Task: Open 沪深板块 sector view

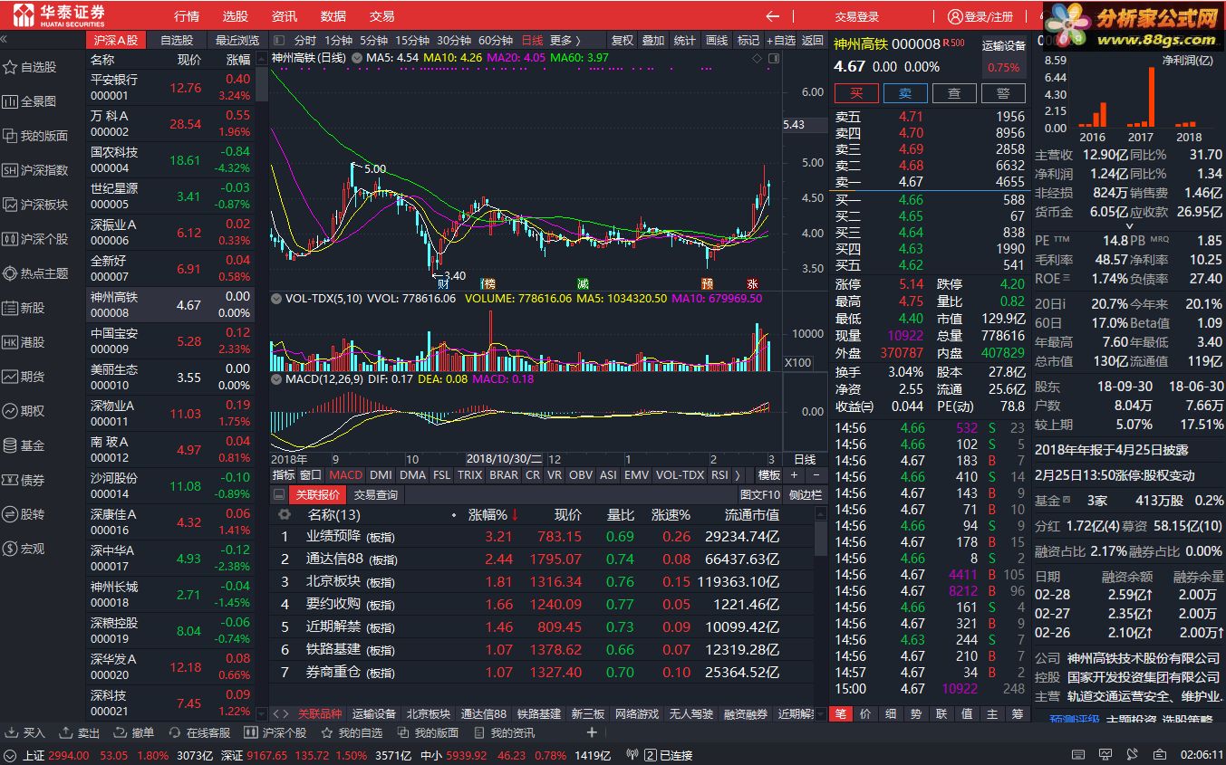Action: click(36, 205)
